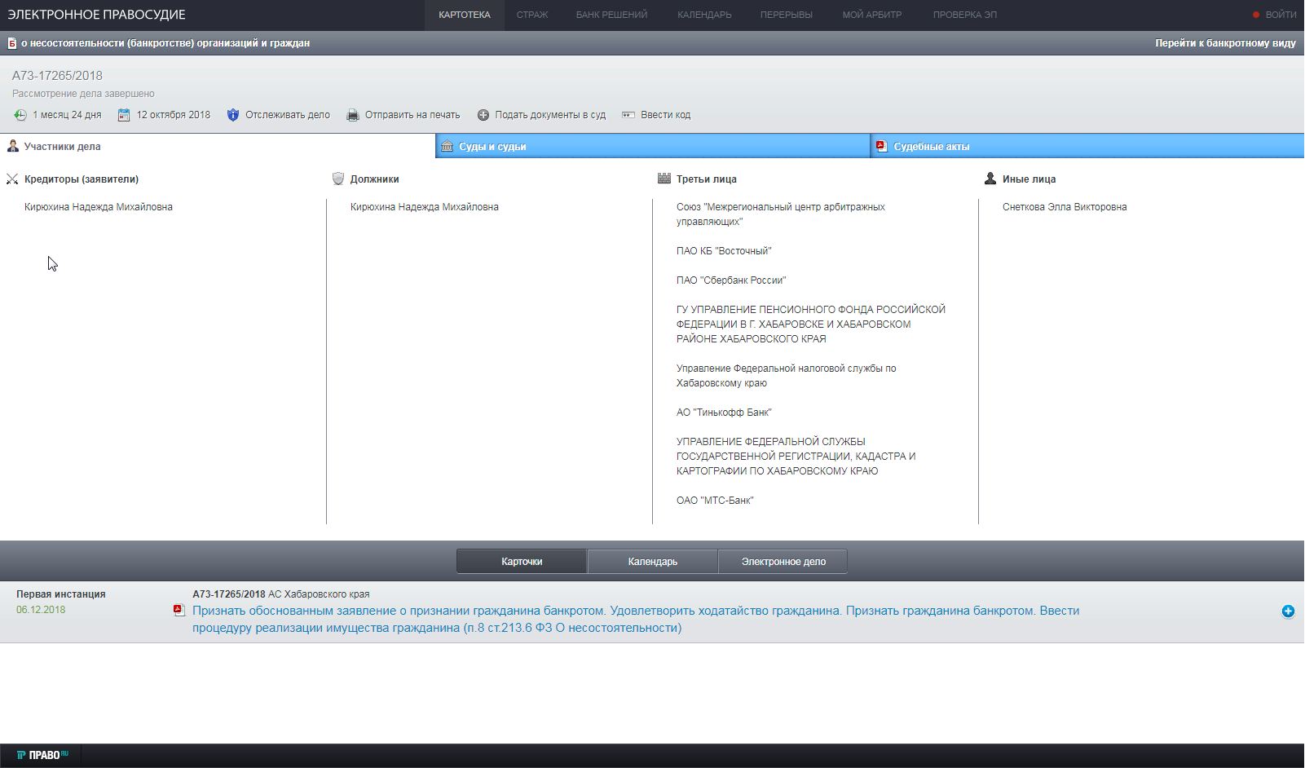
Task: Expand the first instance row with the blue plus
Action: [1288, 611]
